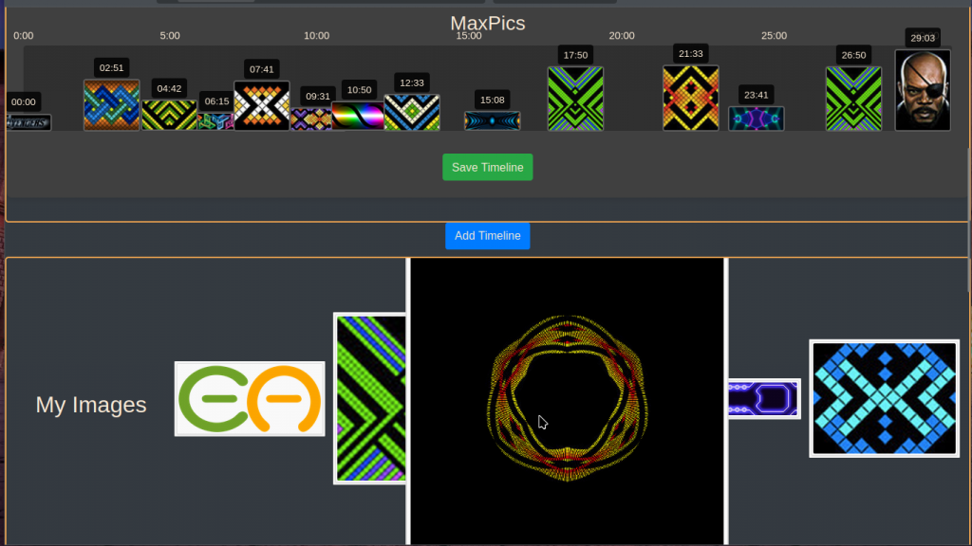Click the Add Timeline button
The width and height of the screenshot is (972, 546).
coord(487,236)
